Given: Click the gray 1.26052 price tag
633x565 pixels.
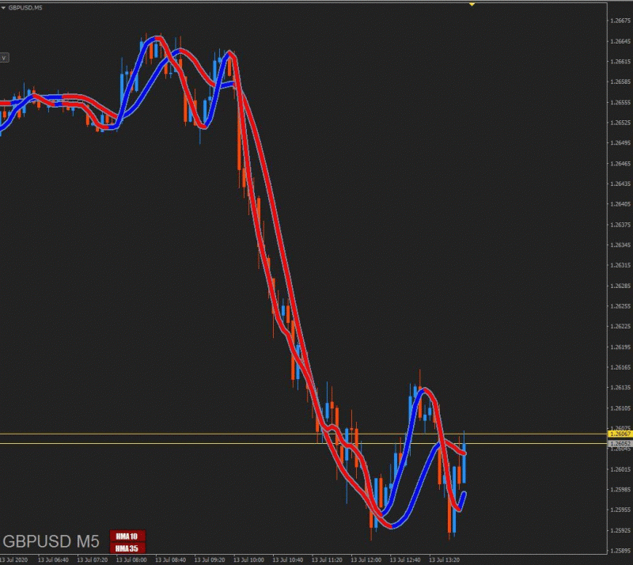Looking at the screenshot, I should (x=620, y=443).
